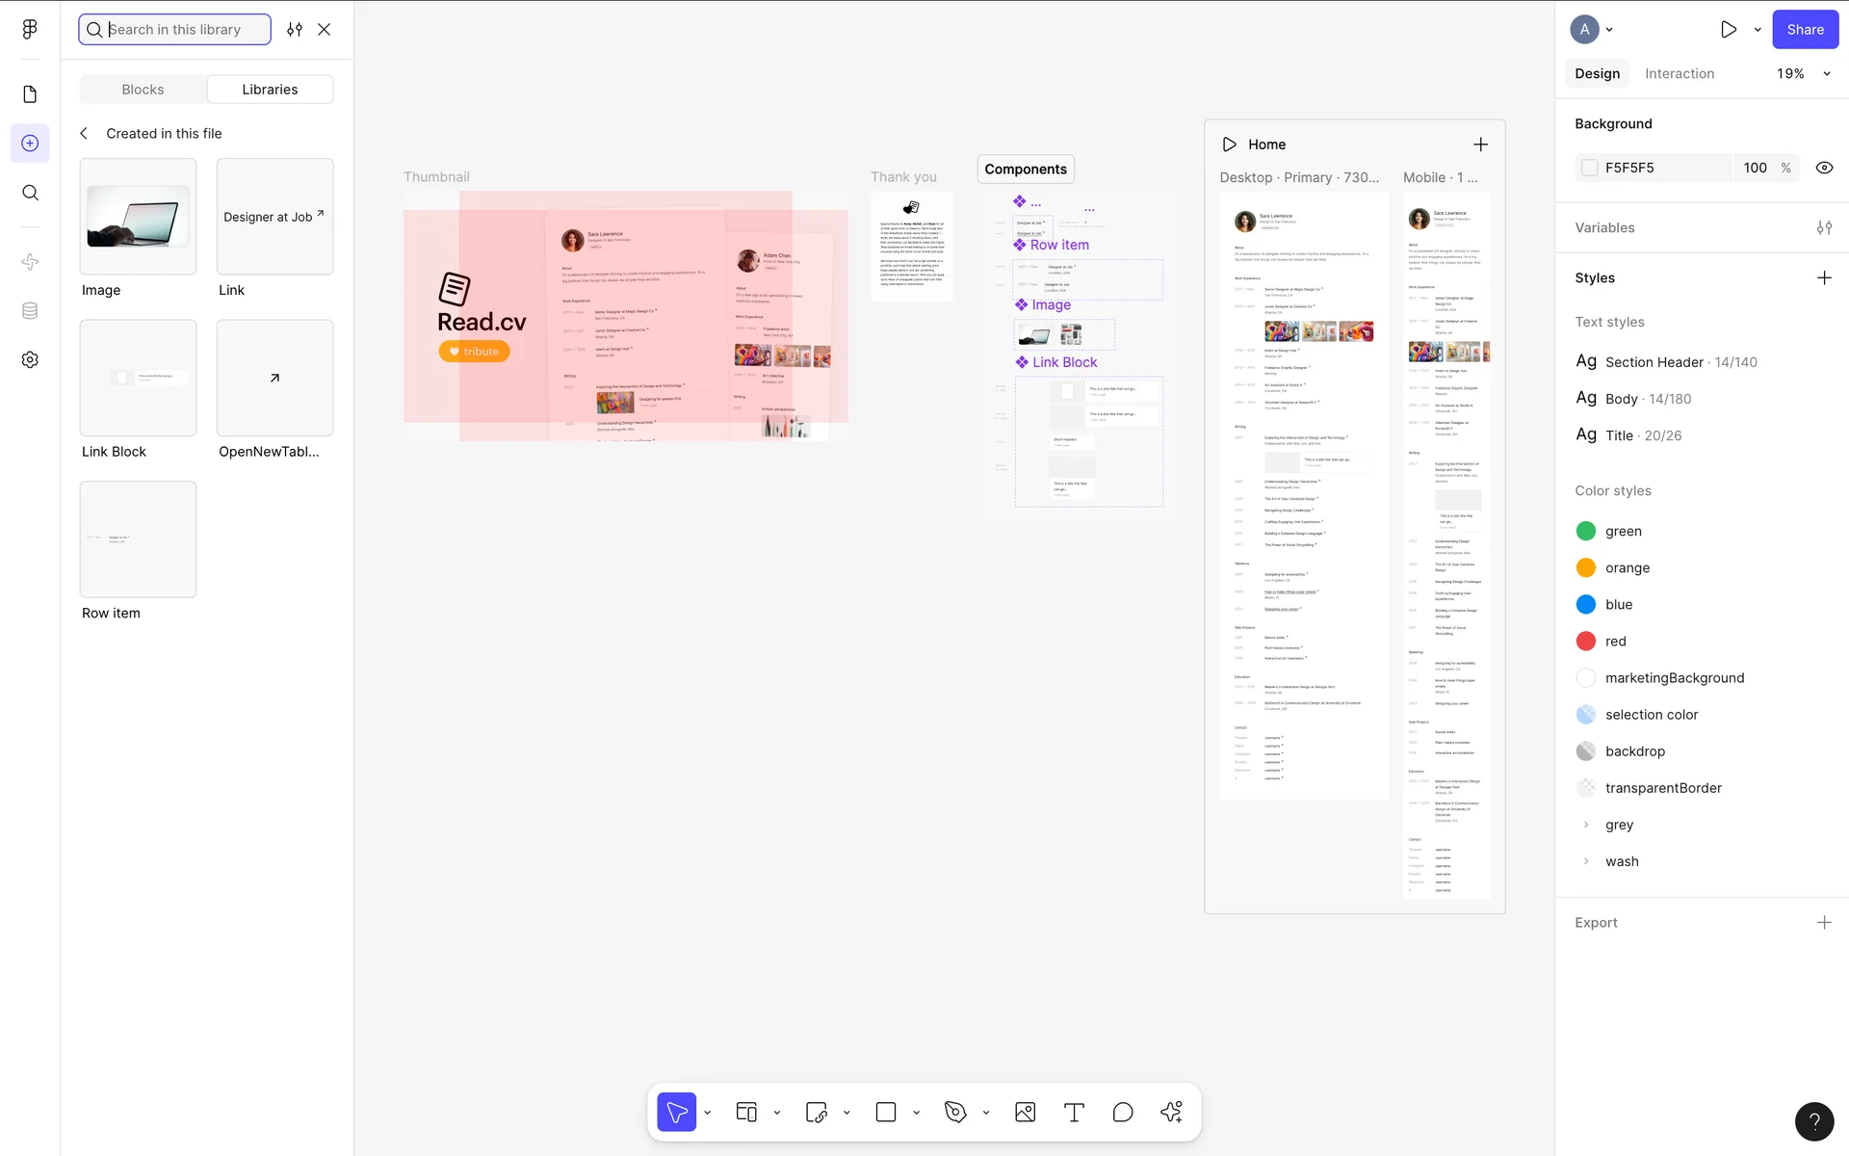Click the Share button
The image size is (1849, 1156).
pos(1805,30)
